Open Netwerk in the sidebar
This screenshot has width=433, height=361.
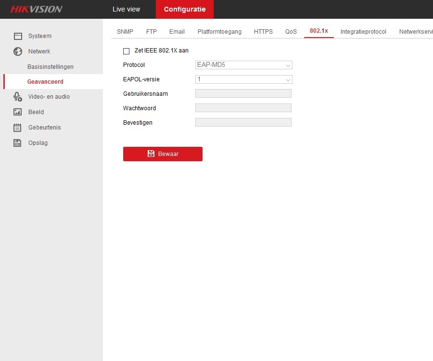(39, 52)
